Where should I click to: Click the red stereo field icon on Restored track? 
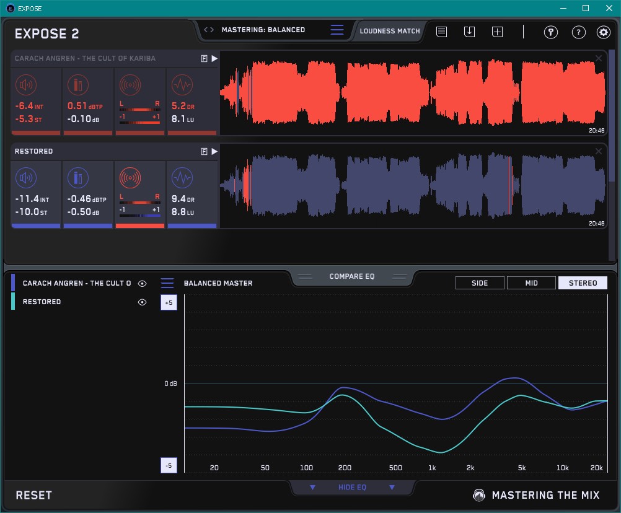click(130, 178)
